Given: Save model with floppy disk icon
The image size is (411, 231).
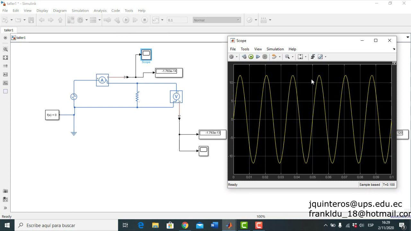Looking at the screenshot, I should click(31, 20).
